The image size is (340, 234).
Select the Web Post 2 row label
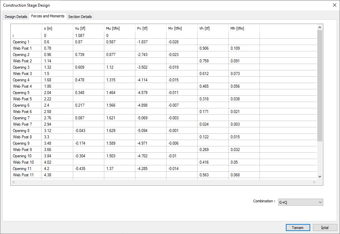coord(22,61)
